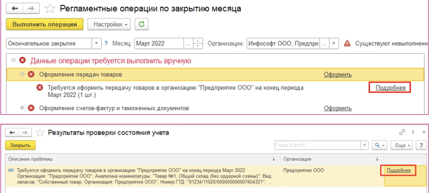This screenshot has width=434, height=193.
Task: Open the search magnifier button menu
Action: [x=379, y=145]
